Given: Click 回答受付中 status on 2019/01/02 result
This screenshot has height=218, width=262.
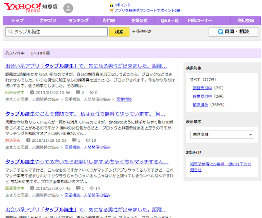Looking at the screenshot, I should coord(15,92).
